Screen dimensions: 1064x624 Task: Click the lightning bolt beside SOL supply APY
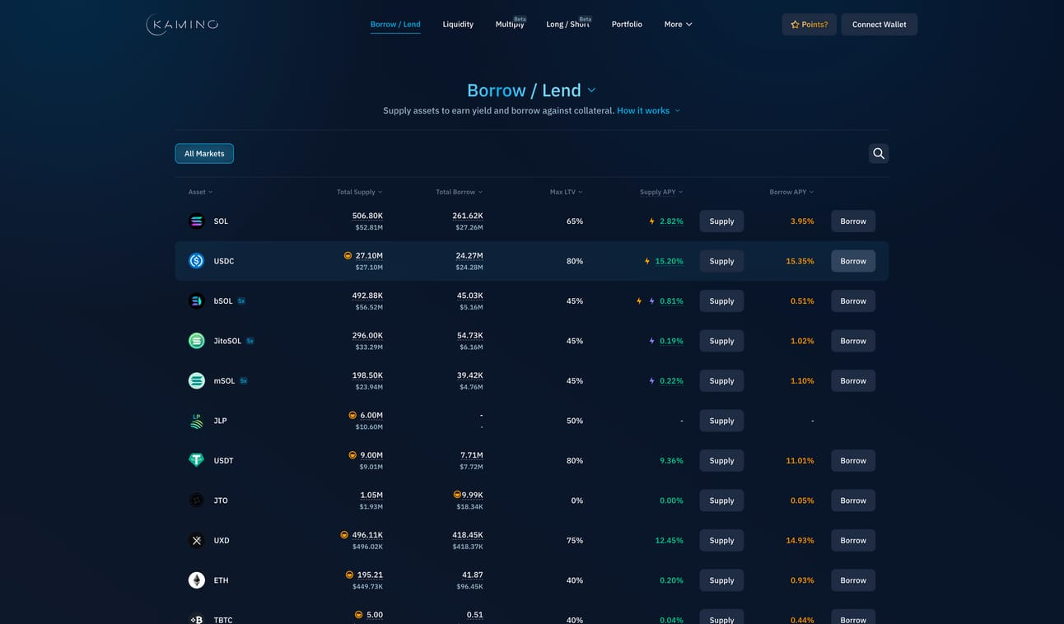click(x=652, y=221)
